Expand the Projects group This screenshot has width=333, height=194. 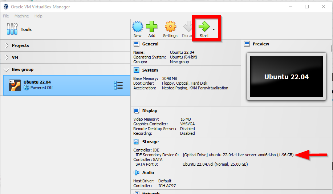[x=7, y=45]
